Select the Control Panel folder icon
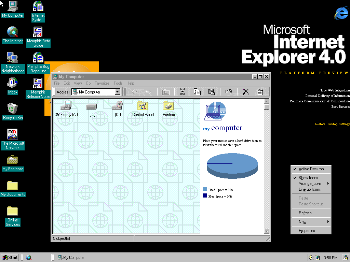The width and height of the screenshot is (350, 262). coord(143,106)
